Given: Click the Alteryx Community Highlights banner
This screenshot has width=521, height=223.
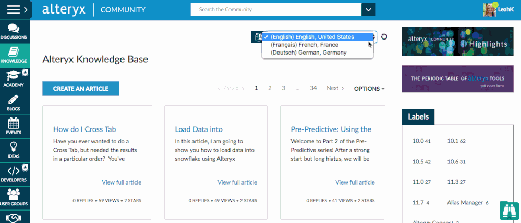Looking at the screenshot, I should pyautogui.click(x=457, y=42).
